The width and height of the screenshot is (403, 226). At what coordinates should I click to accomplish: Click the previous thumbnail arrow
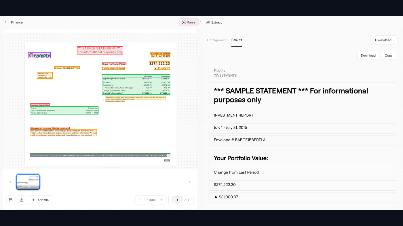coord(11,182)
